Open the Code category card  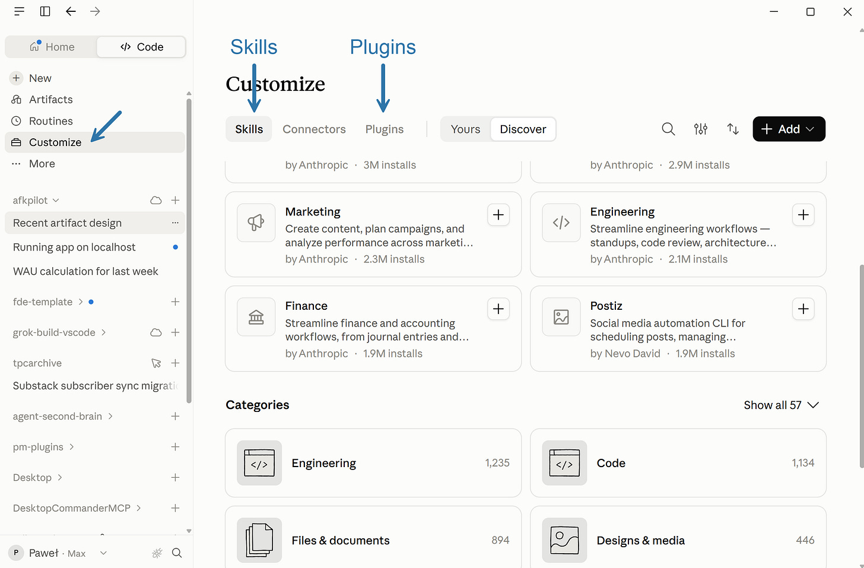[678, 463]
